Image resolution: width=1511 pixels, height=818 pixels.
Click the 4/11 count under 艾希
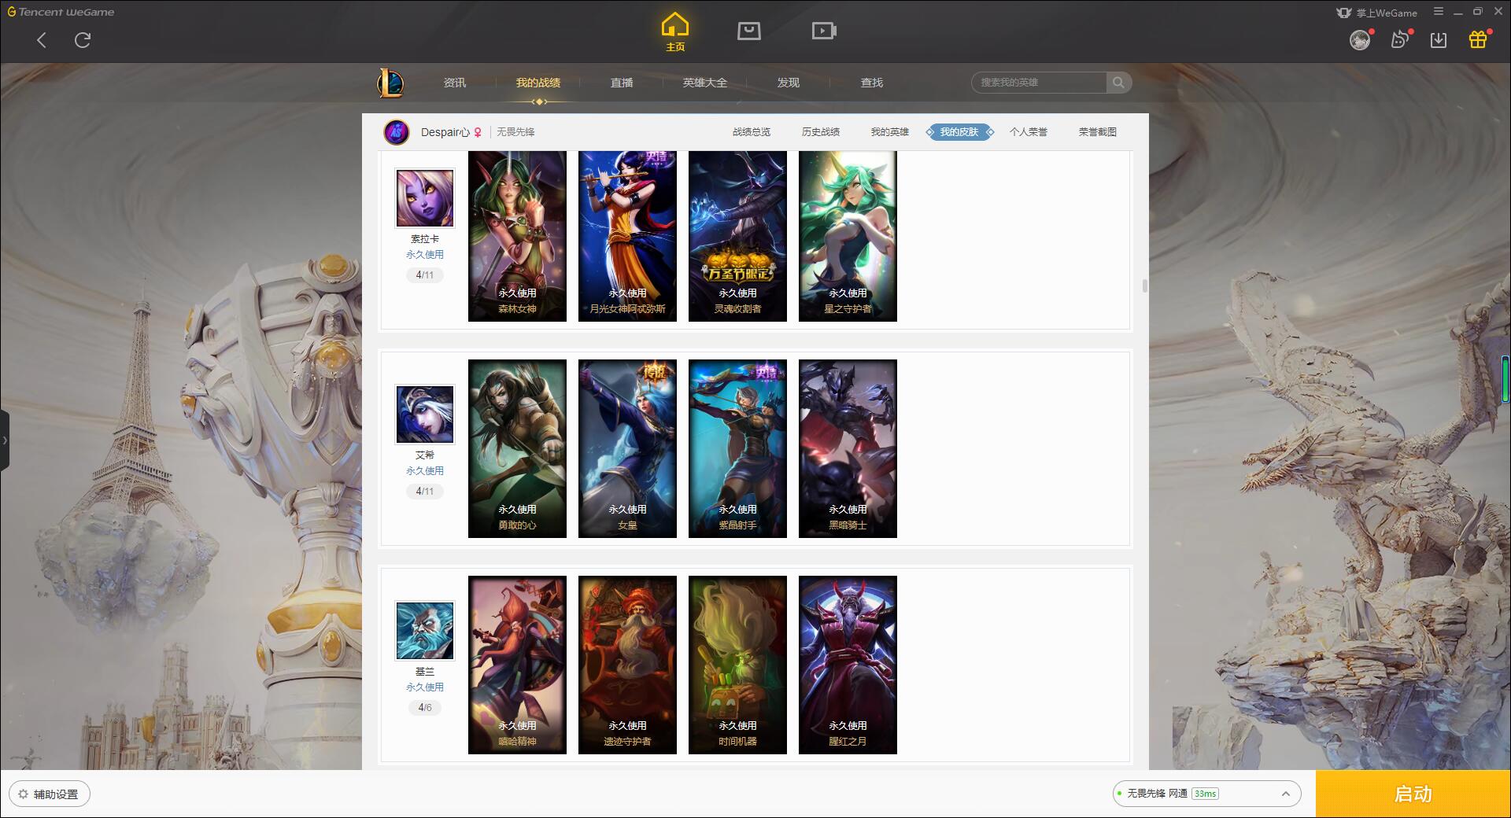pyautogui.click(x=425, y=492)
